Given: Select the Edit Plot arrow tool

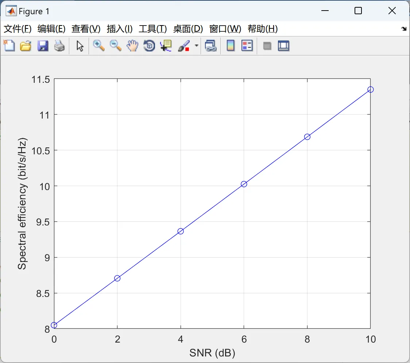Looking at the screenshot, I should click(80, 46).
